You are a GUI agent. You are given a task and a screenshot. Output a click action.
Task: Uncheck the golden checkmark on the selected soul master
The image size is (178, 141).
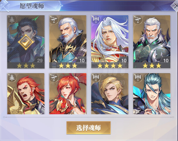pyautogui.click(x=26, y=42)
